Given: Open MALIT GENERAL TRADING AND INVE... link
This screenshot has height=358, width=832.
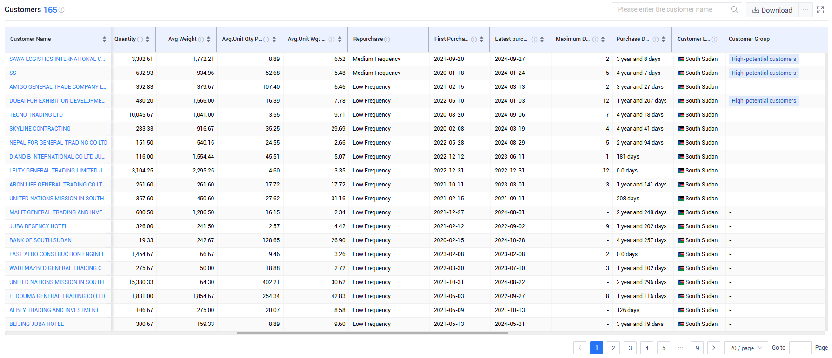Looking at the screenshot, I should click(x=58, y=212).
